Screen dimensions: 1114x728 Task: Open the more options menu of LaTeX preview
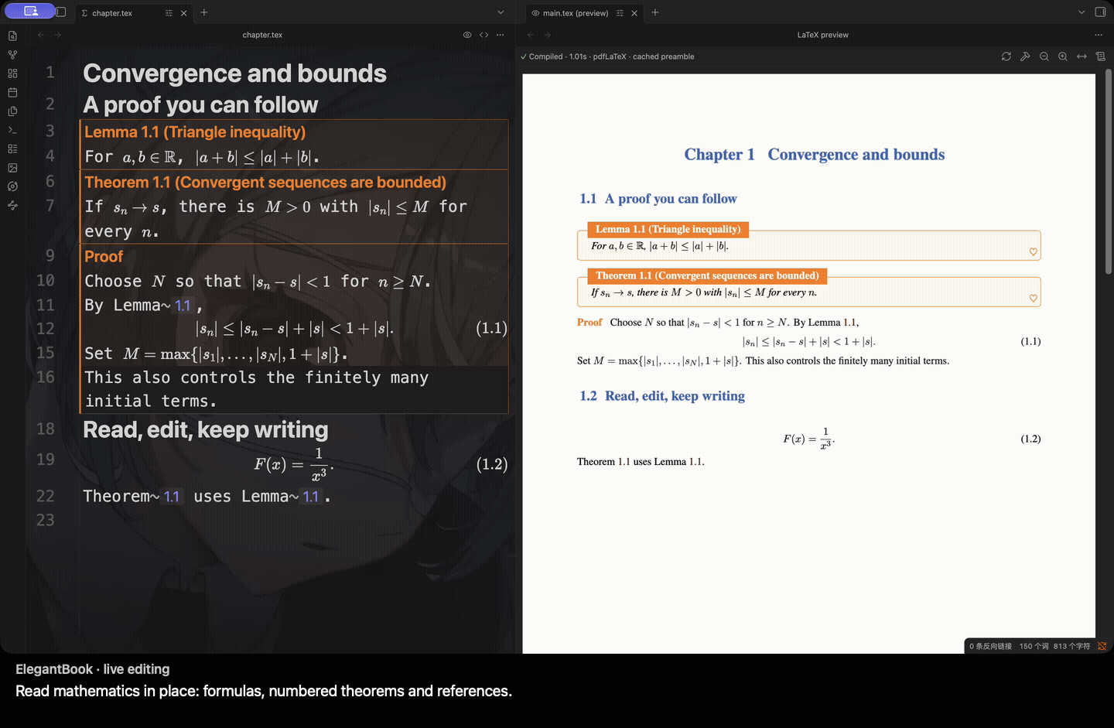(1099, 35)
